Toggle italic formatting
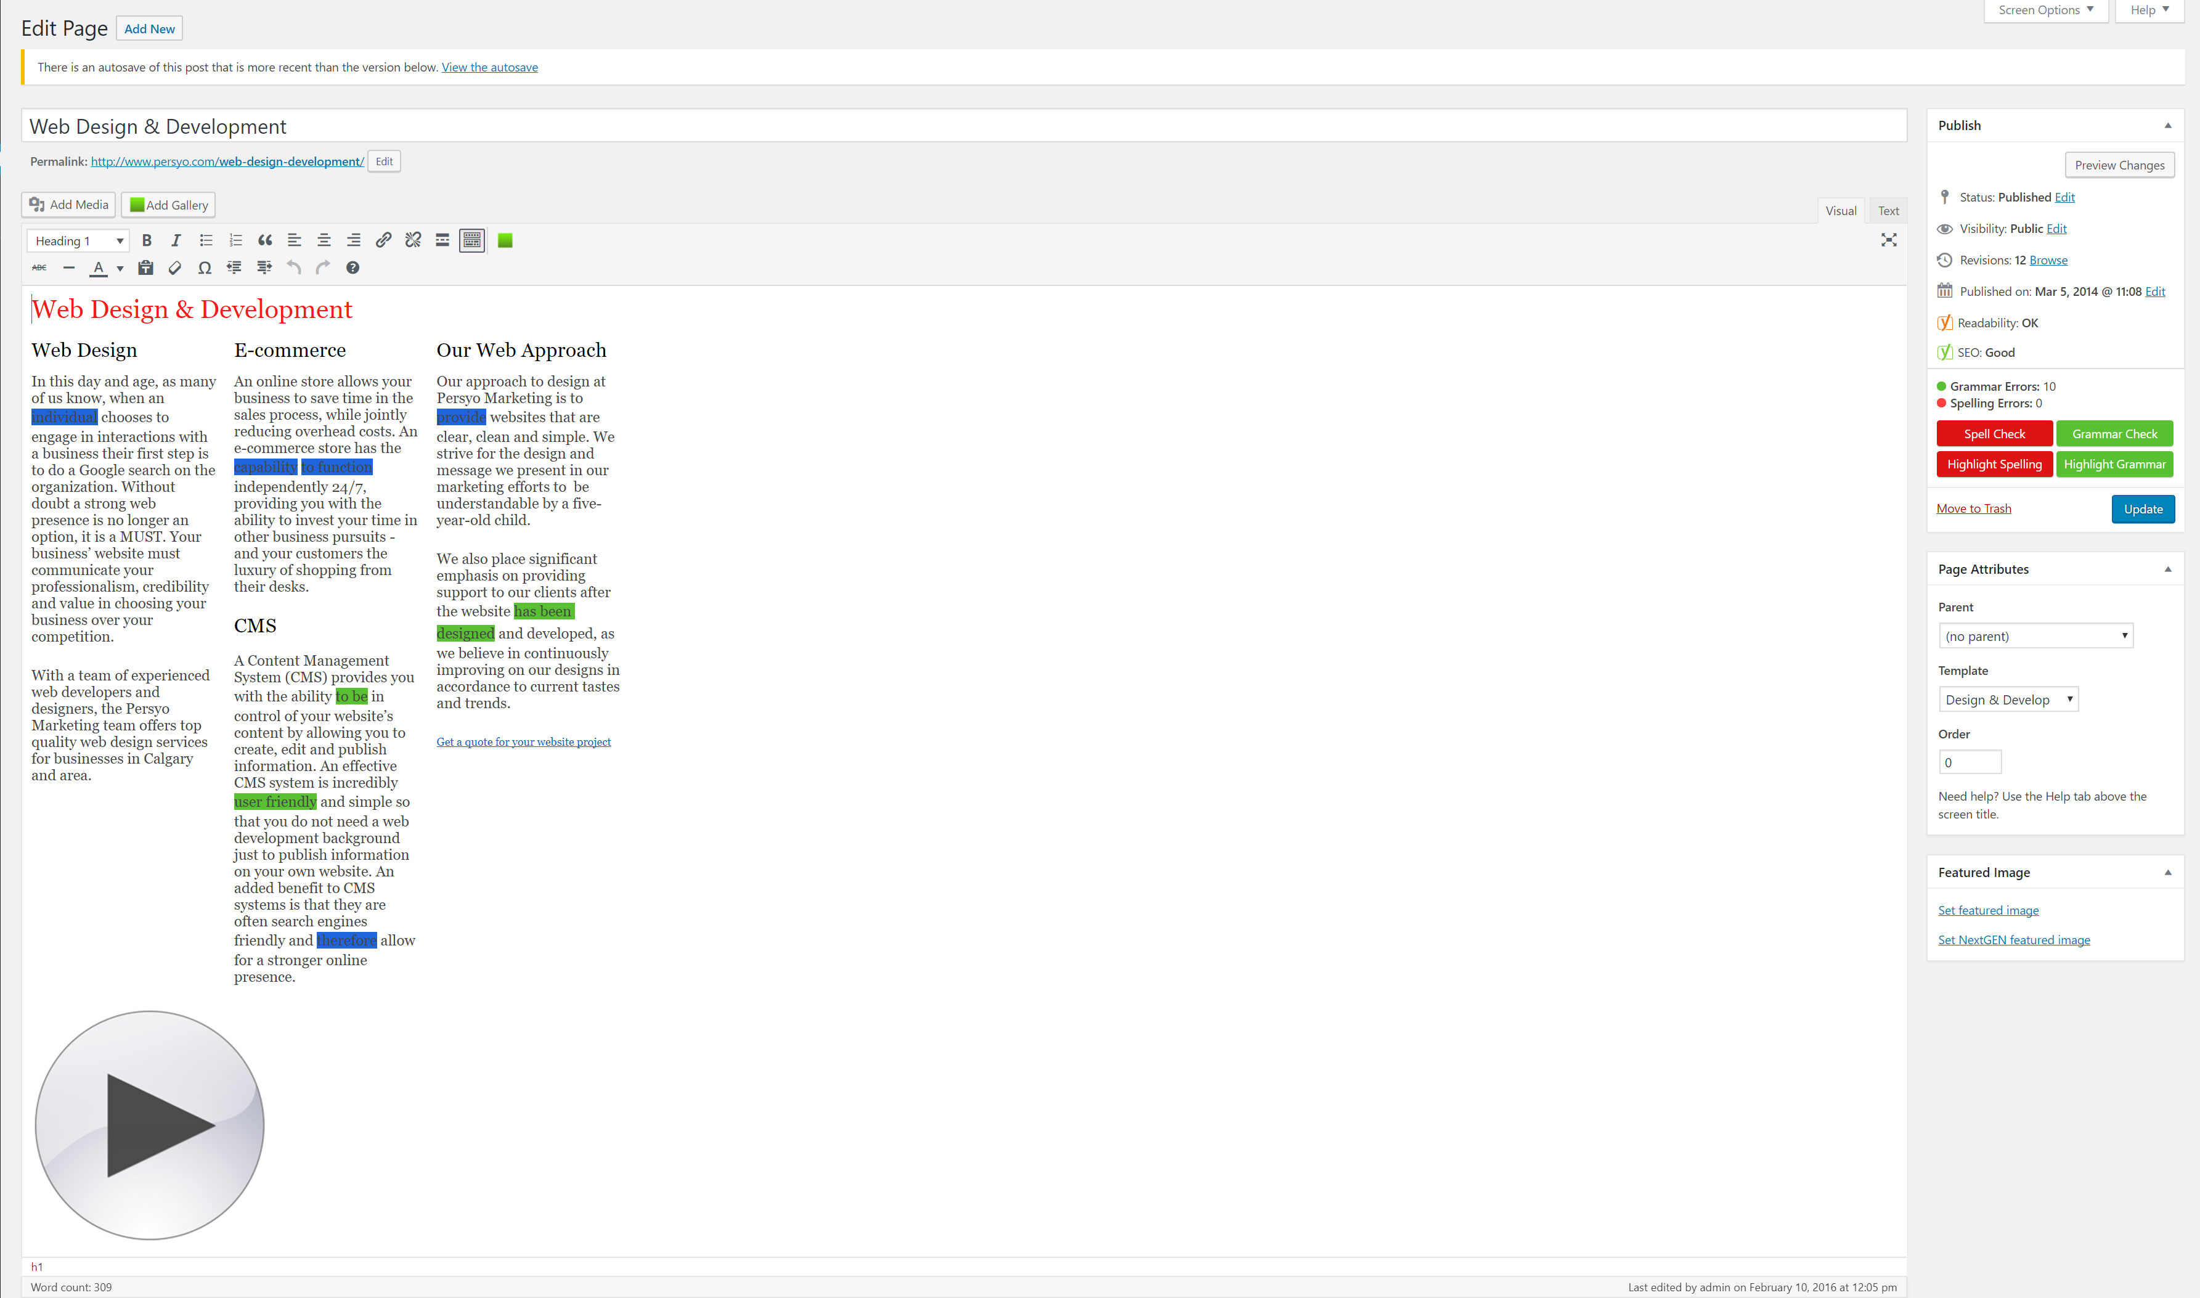 click(x=176, y=240)
